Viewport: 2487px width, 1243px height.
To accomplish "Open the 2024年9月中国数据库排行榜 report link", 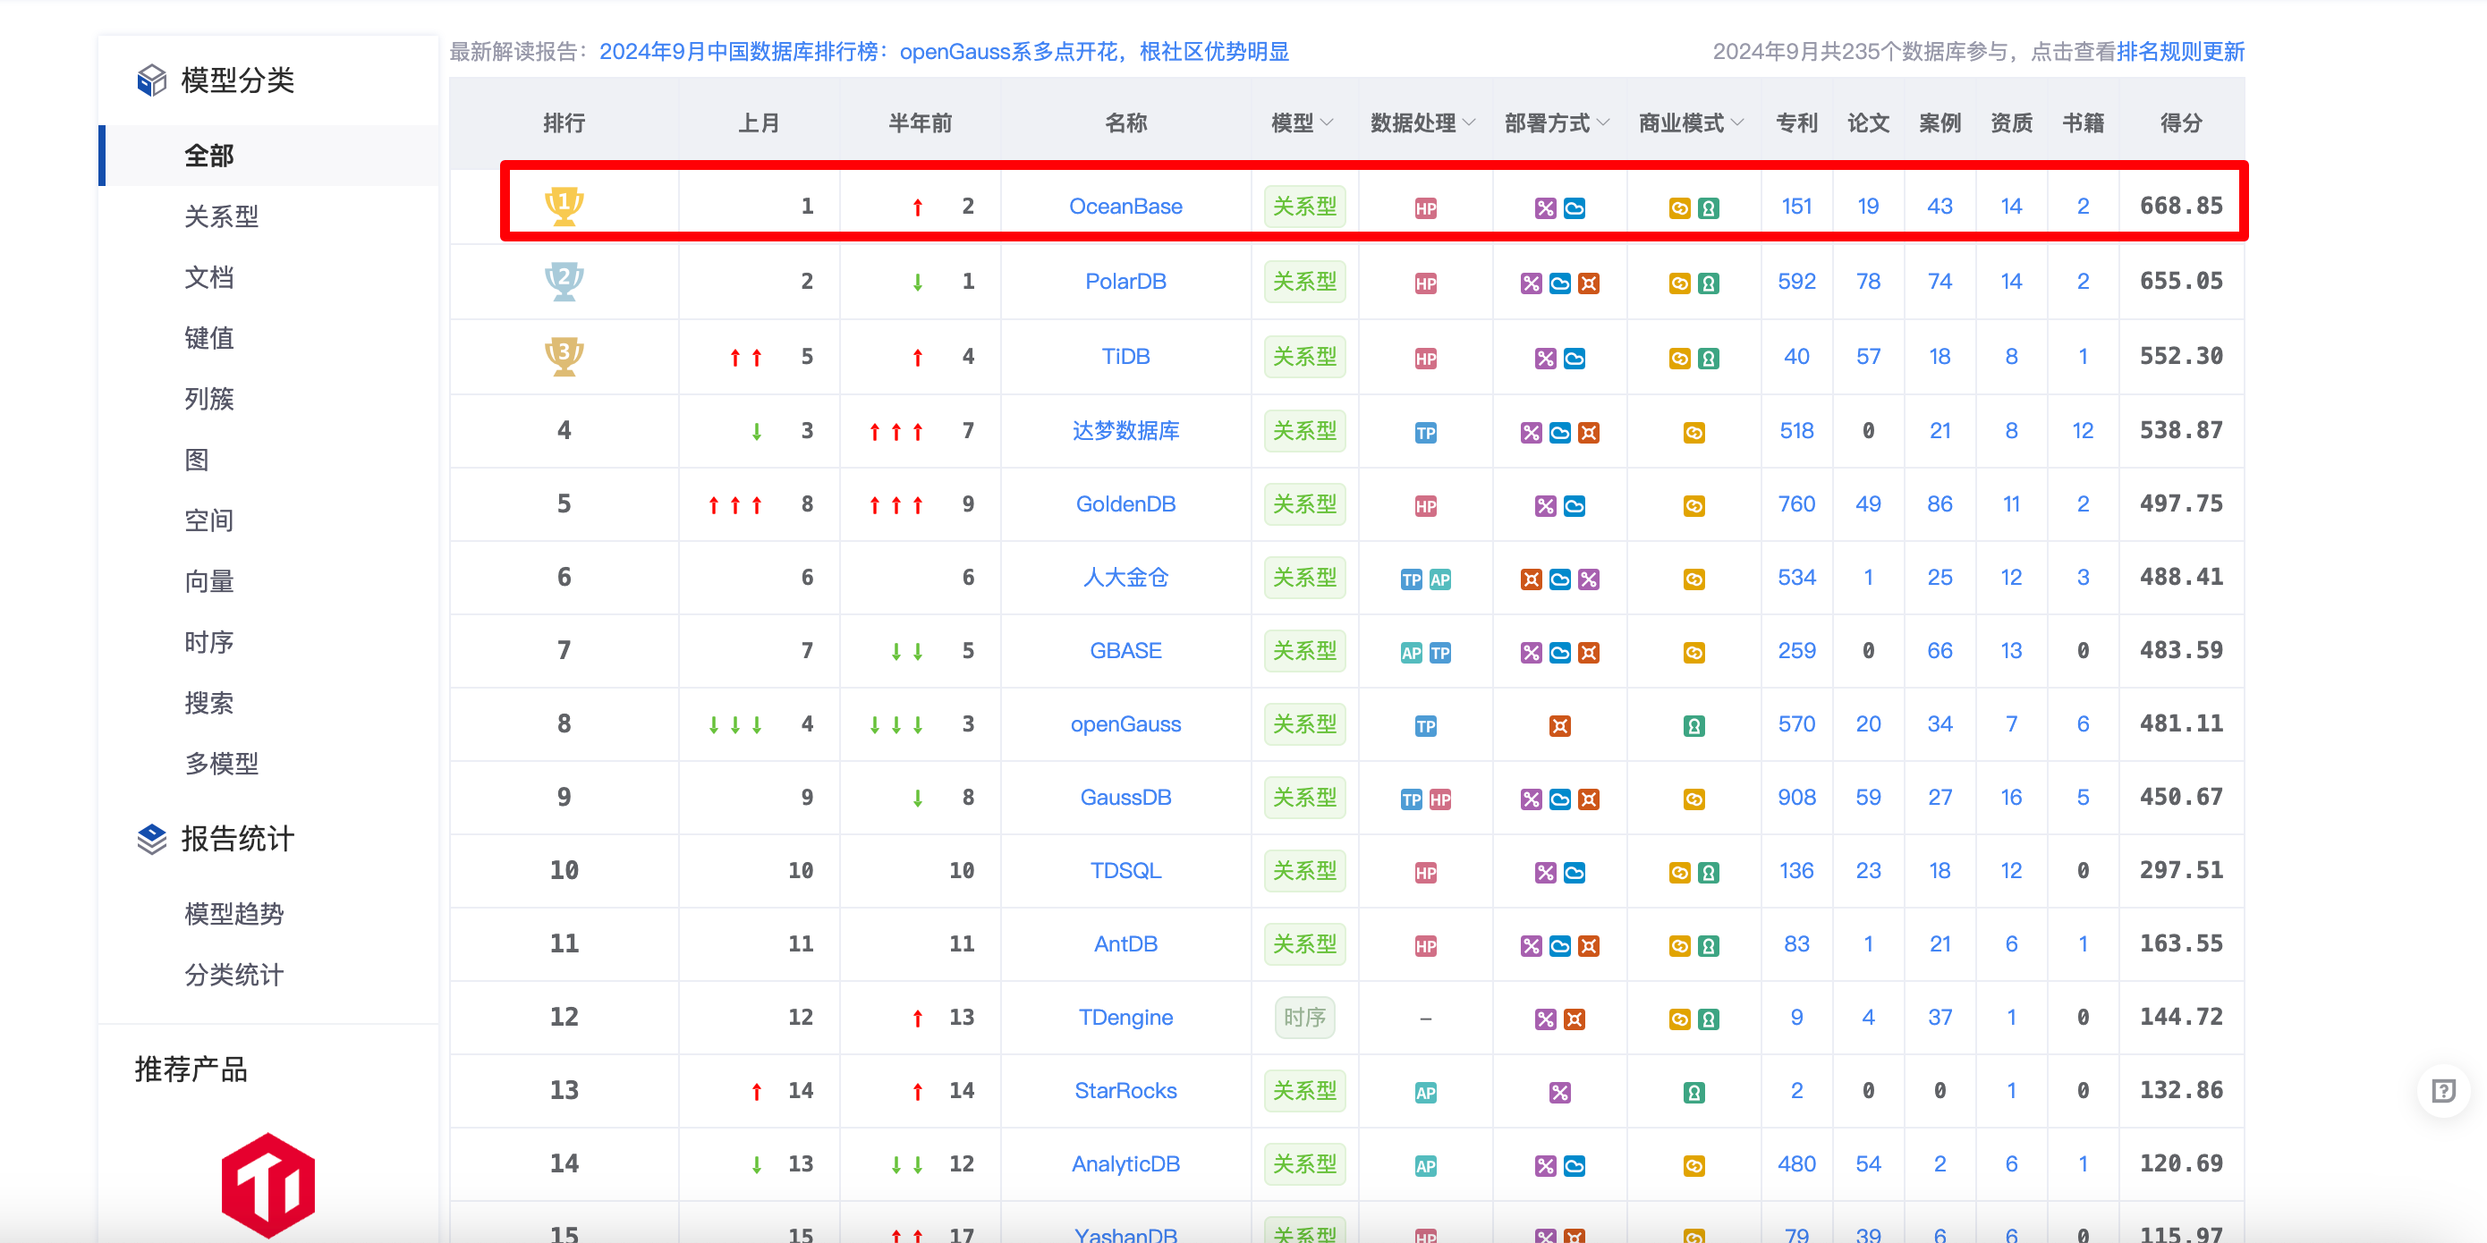I will pos(943,51).
